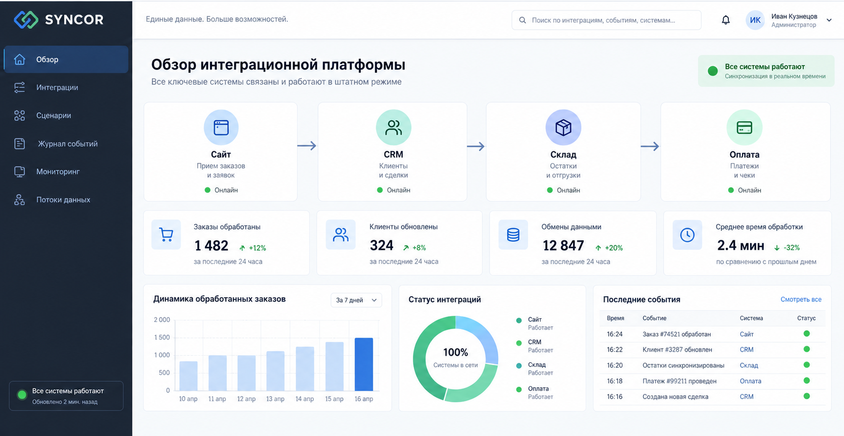Viewport: 844px width, 436px height.
Task: Click the Статус column header
Action: point(807,318)
